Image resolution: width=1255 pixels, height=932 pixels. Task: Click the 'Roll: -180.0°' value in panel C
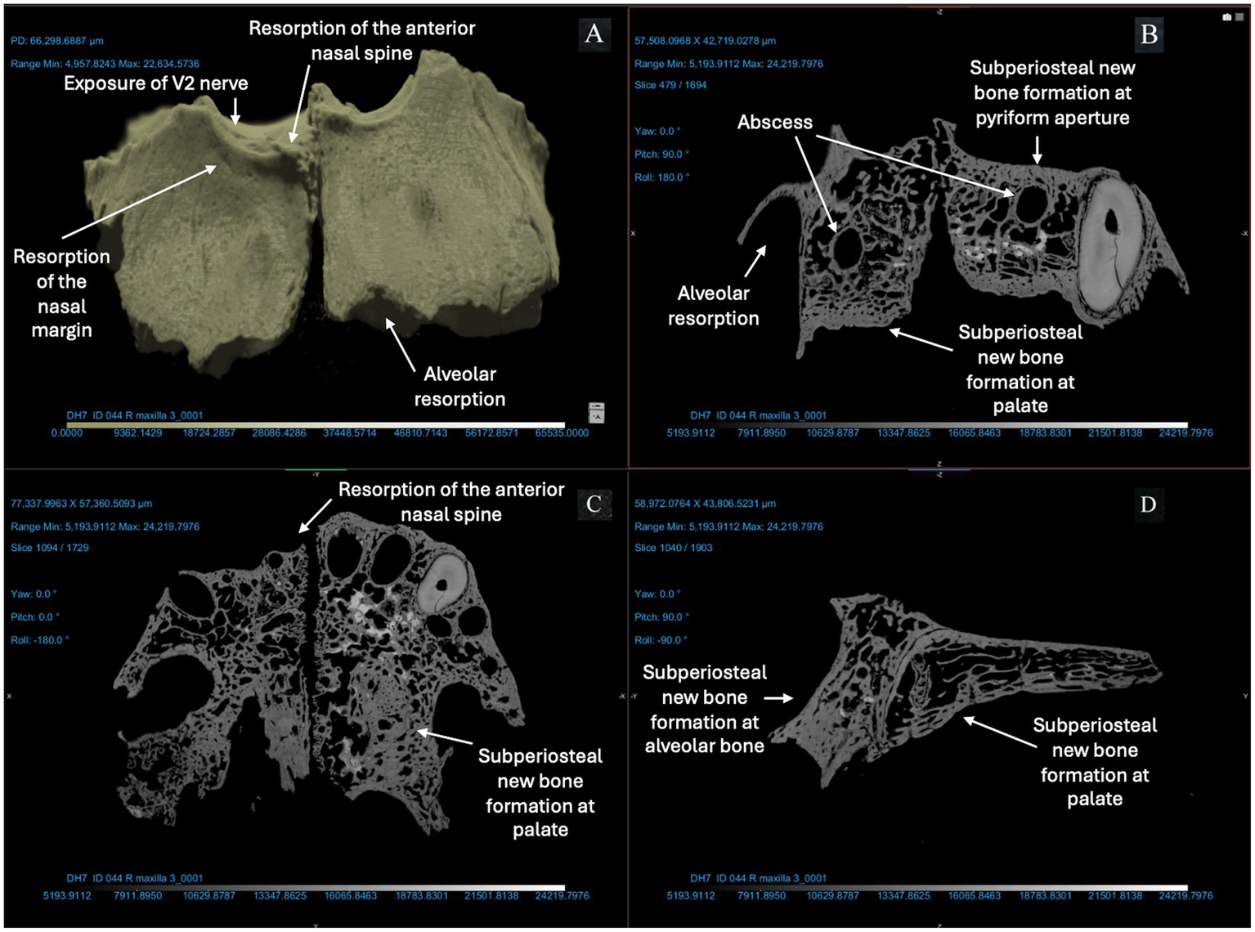(40, 640)
